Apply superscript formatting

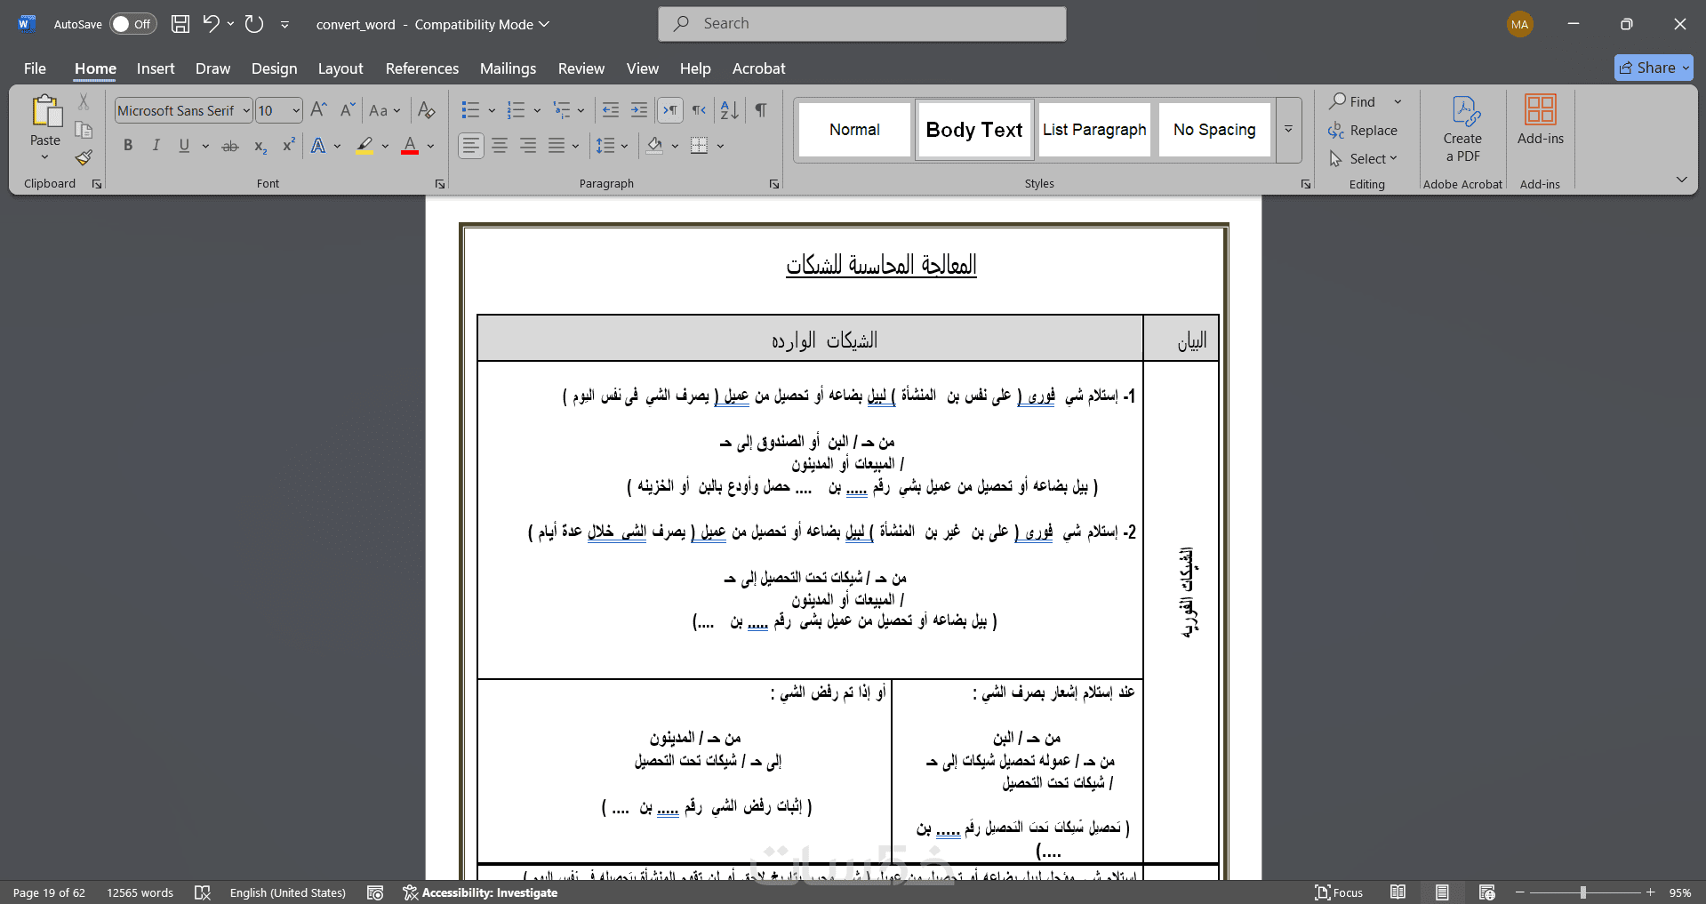[x=289, y=146]
